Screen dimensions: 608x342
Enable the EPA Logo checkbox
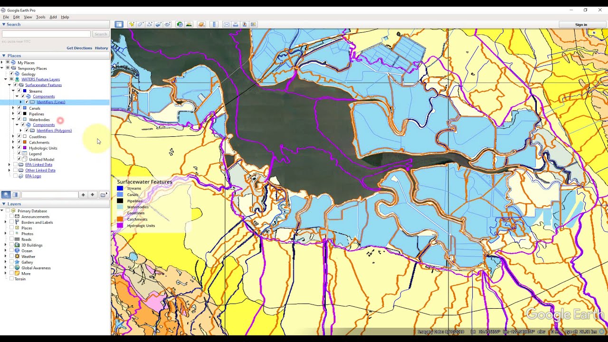[15, 176]
